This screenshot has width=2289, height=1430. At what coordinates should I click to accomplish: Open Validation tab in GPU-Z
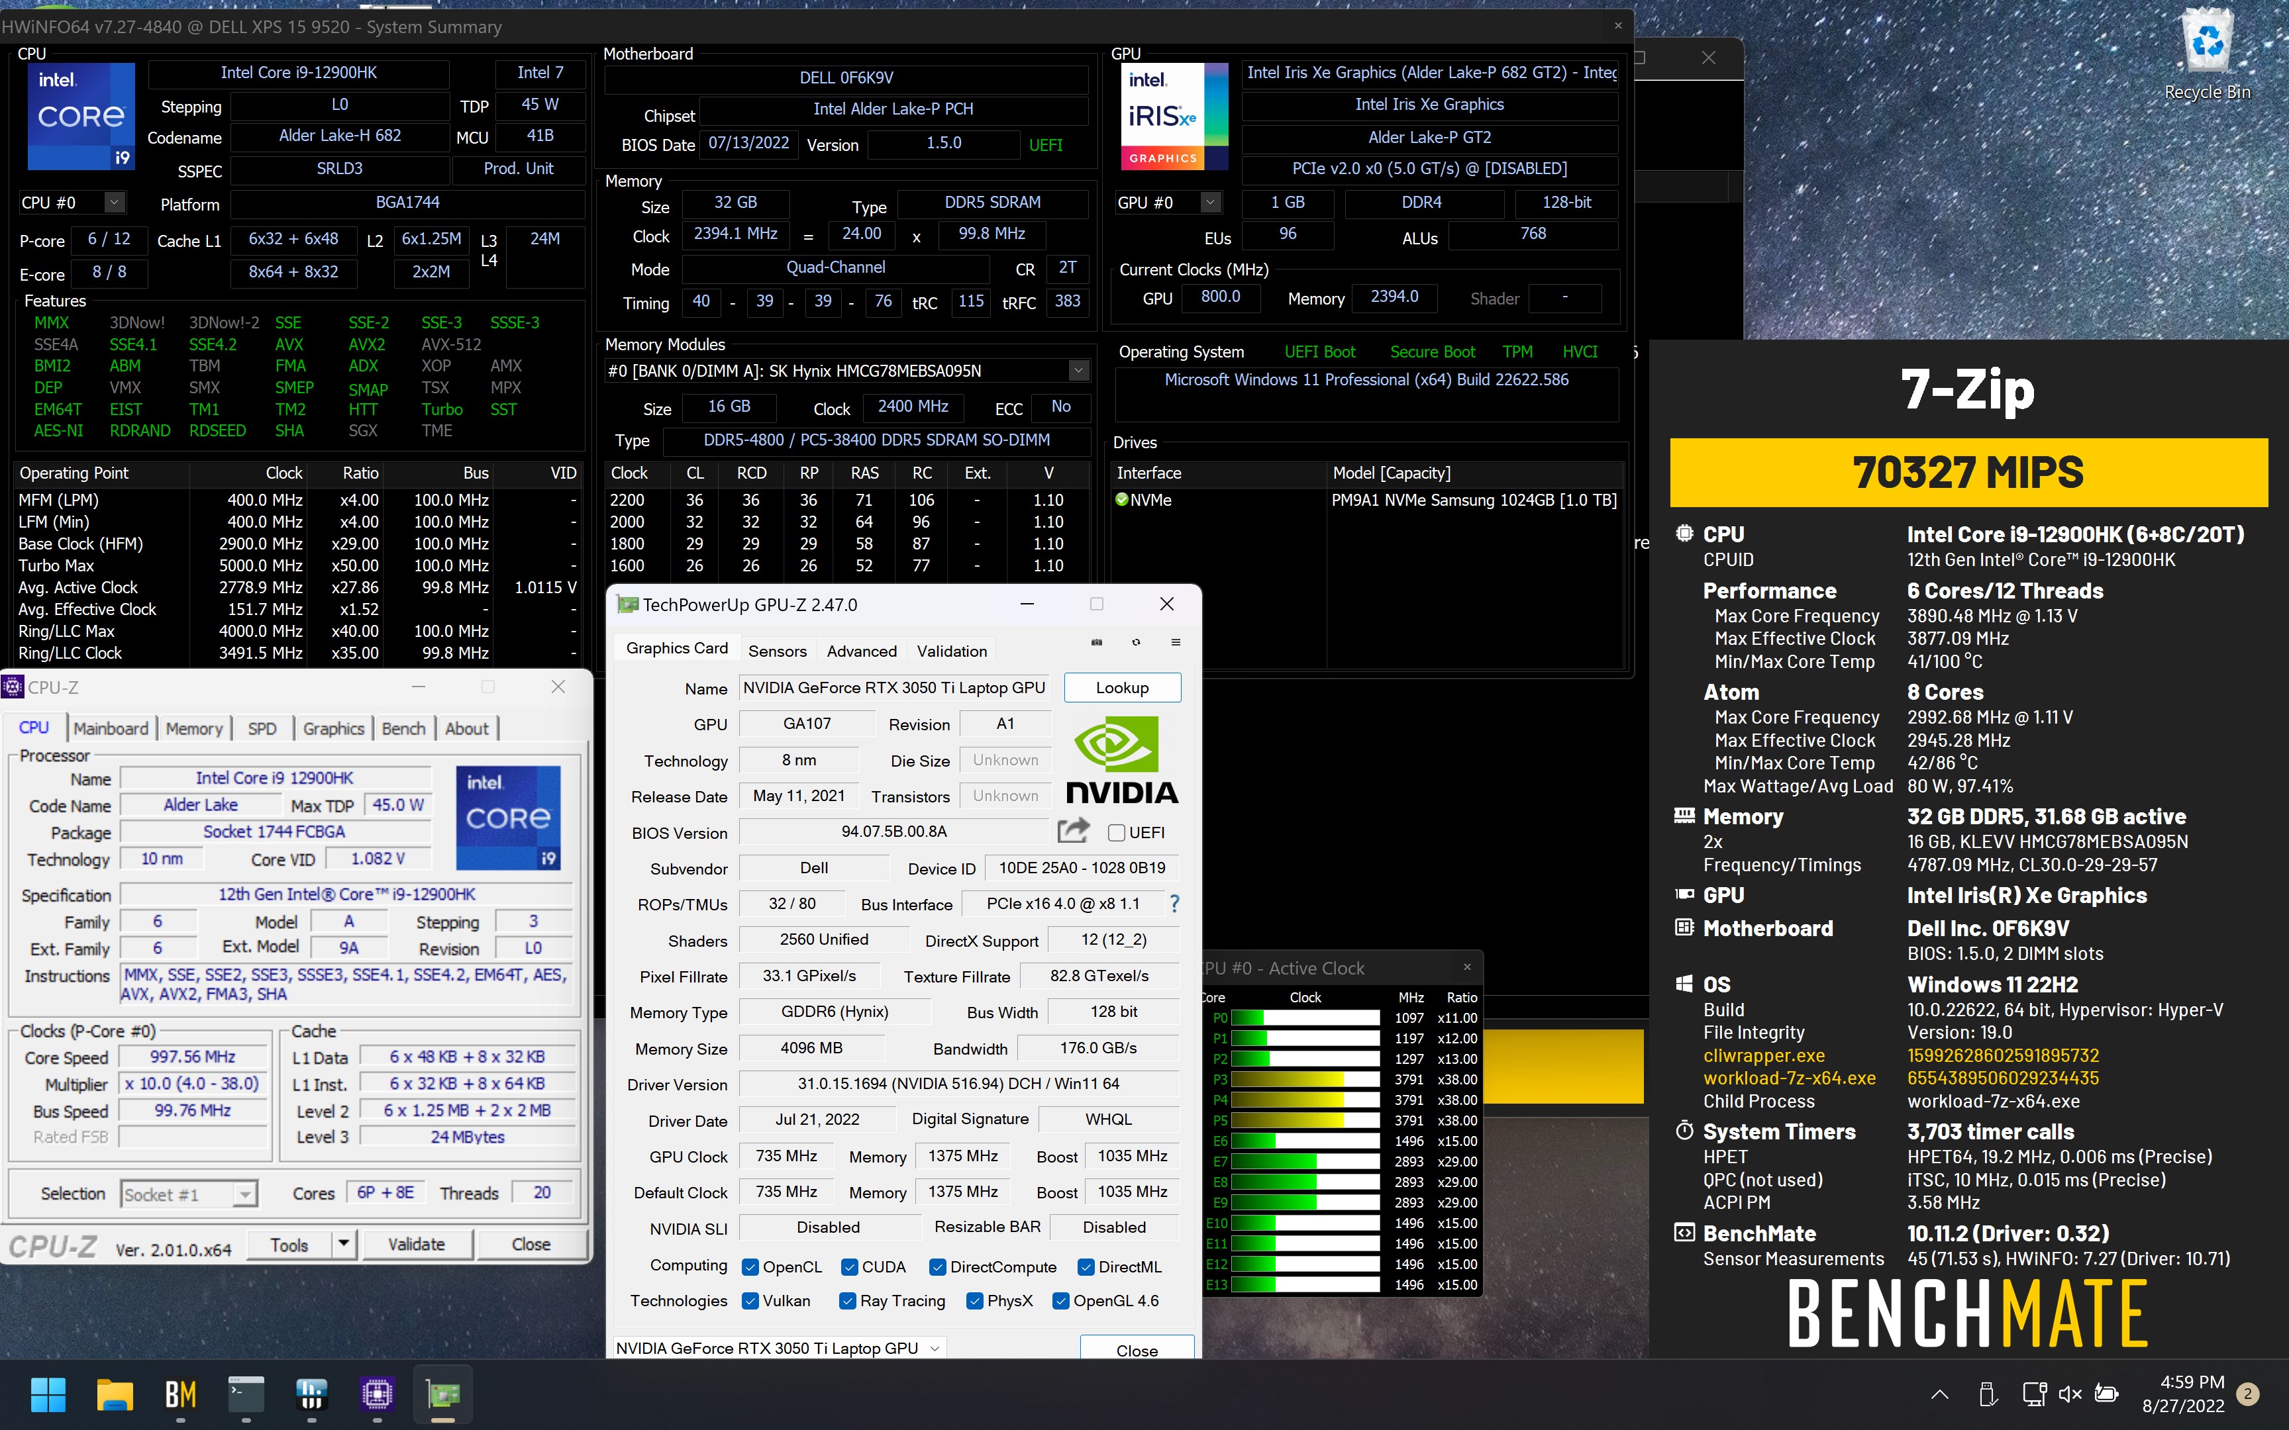pos(952,651)
